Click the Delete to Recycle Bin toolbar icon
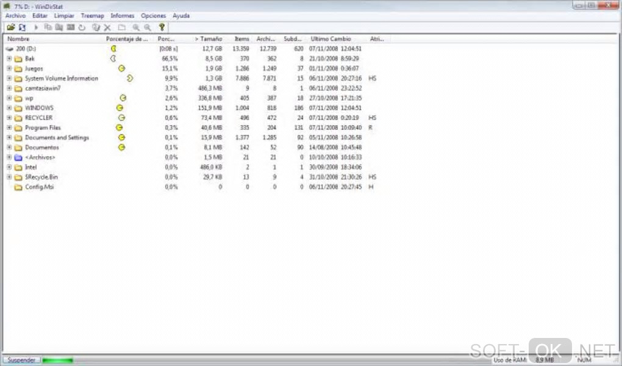622x366 pixels. pos(96,27)
